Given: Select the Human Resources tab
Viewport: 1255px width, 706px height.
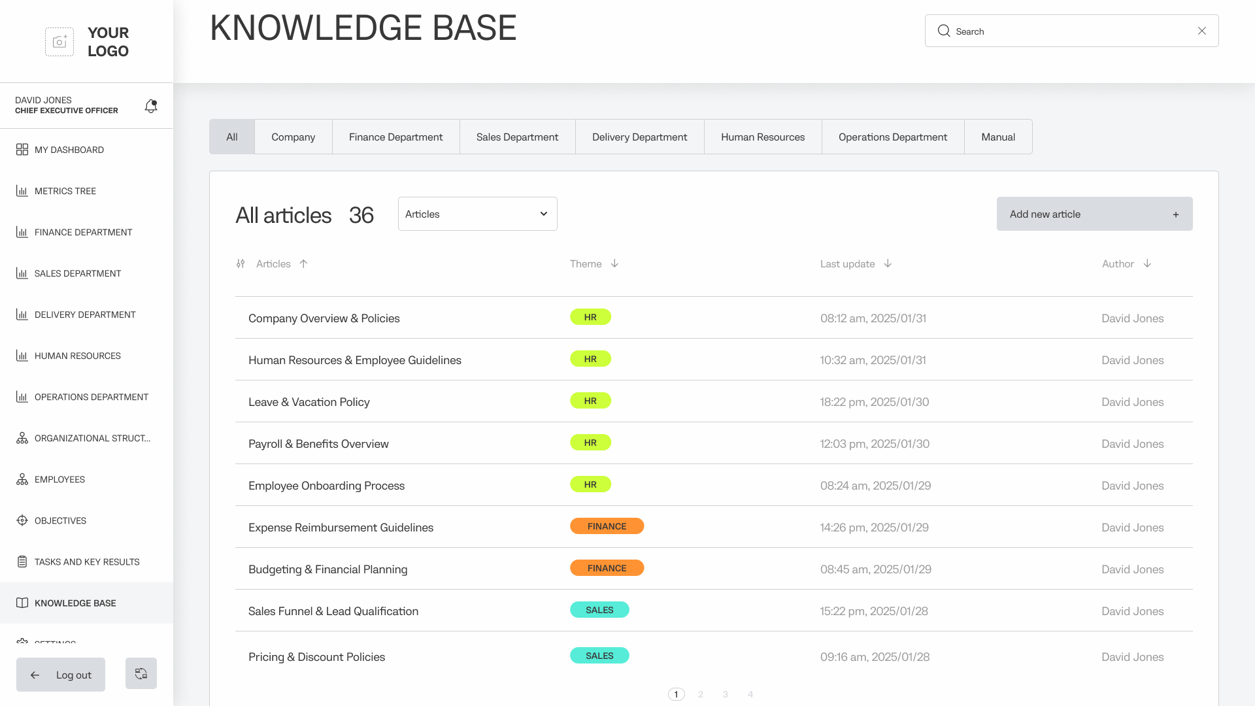Looking at the screenshot, I should pos(763,137).
